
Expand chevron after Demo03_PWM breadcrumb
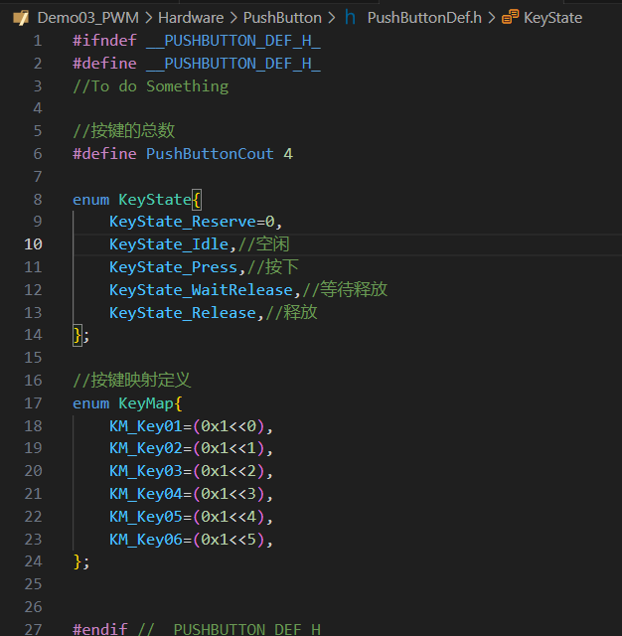pyautogui.click(x=149, y=18)
